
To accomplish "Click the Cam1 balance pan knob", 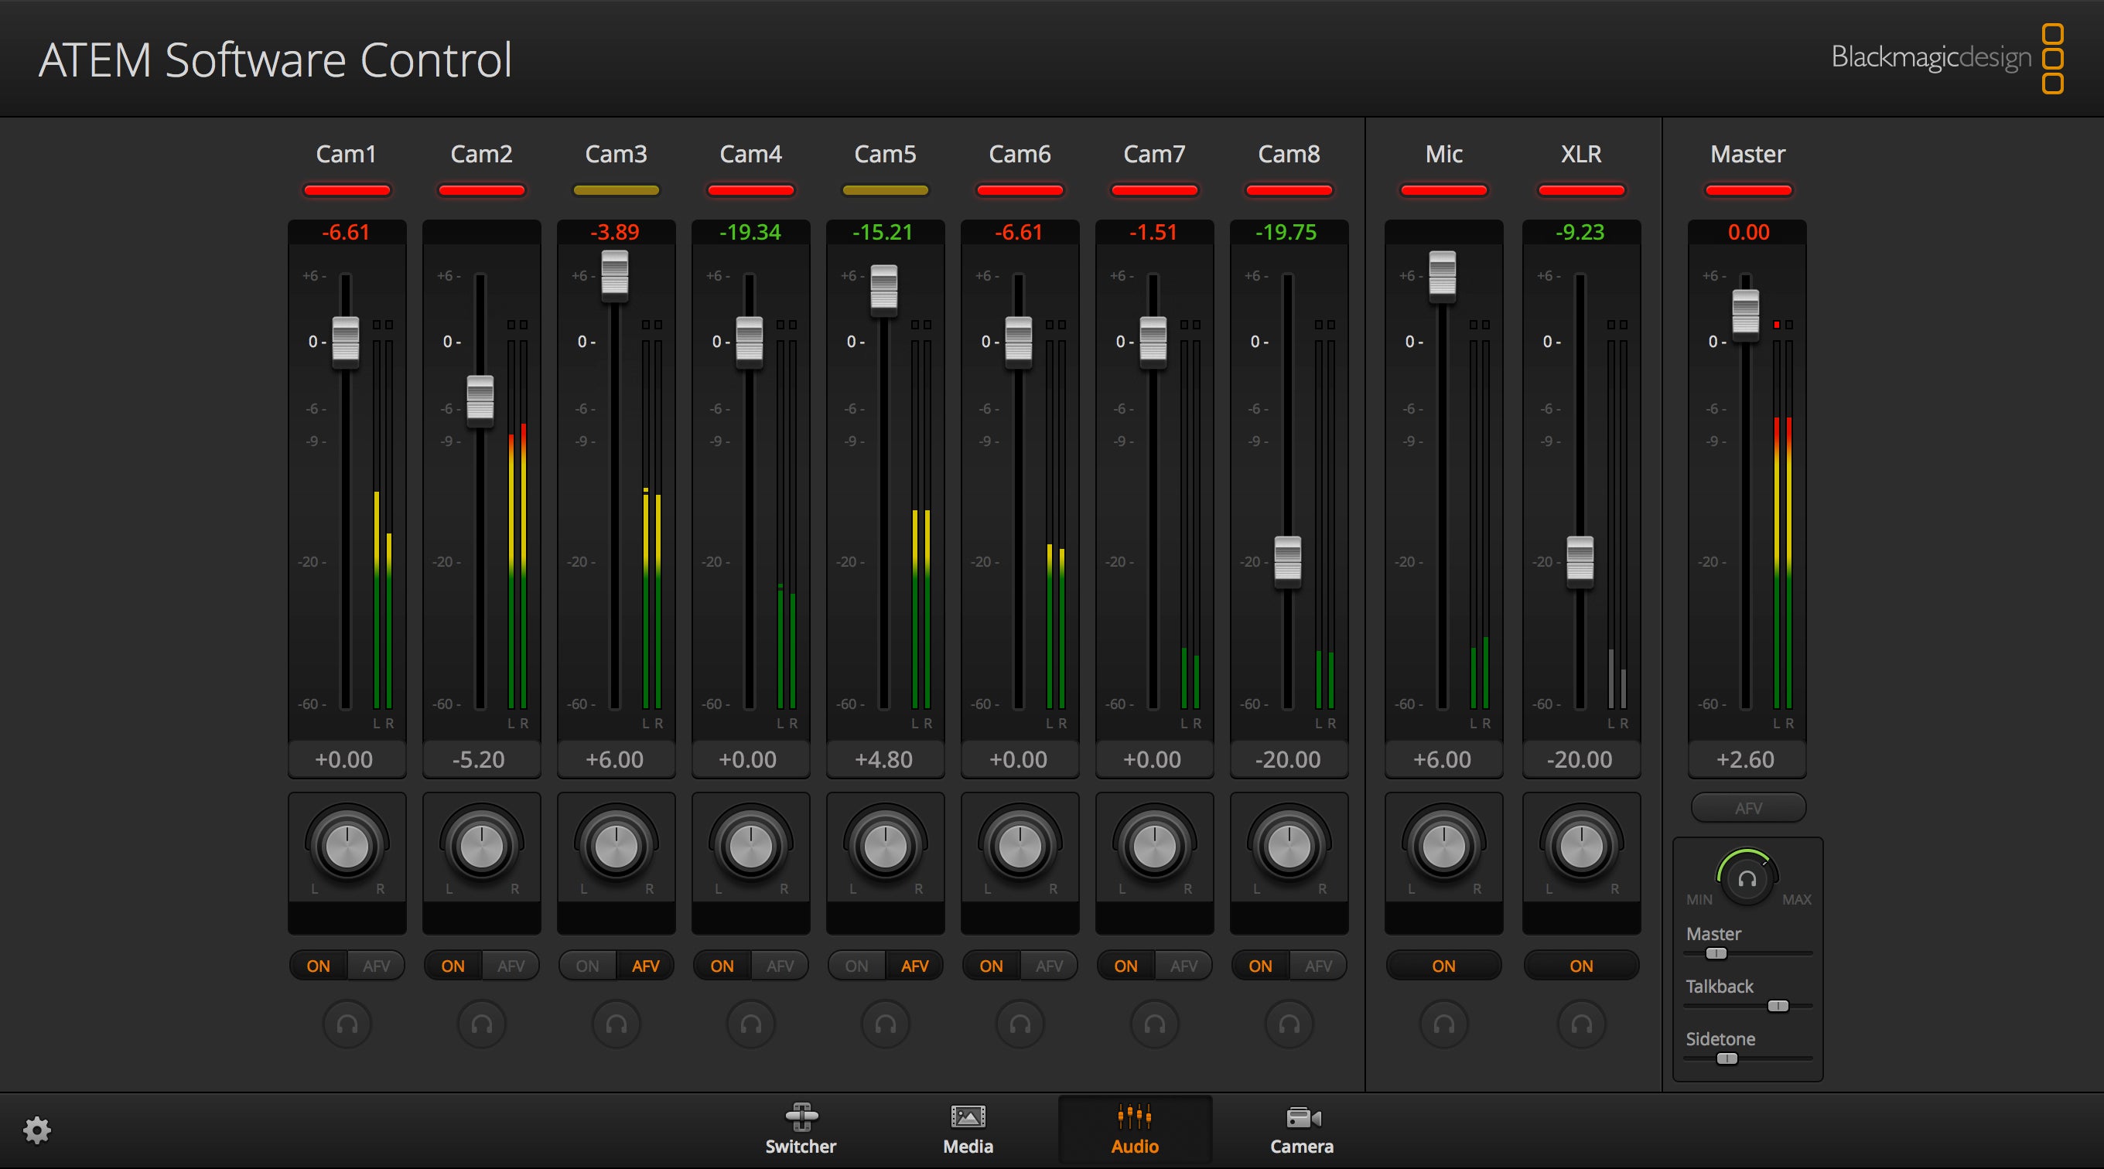I will [347, 846].
